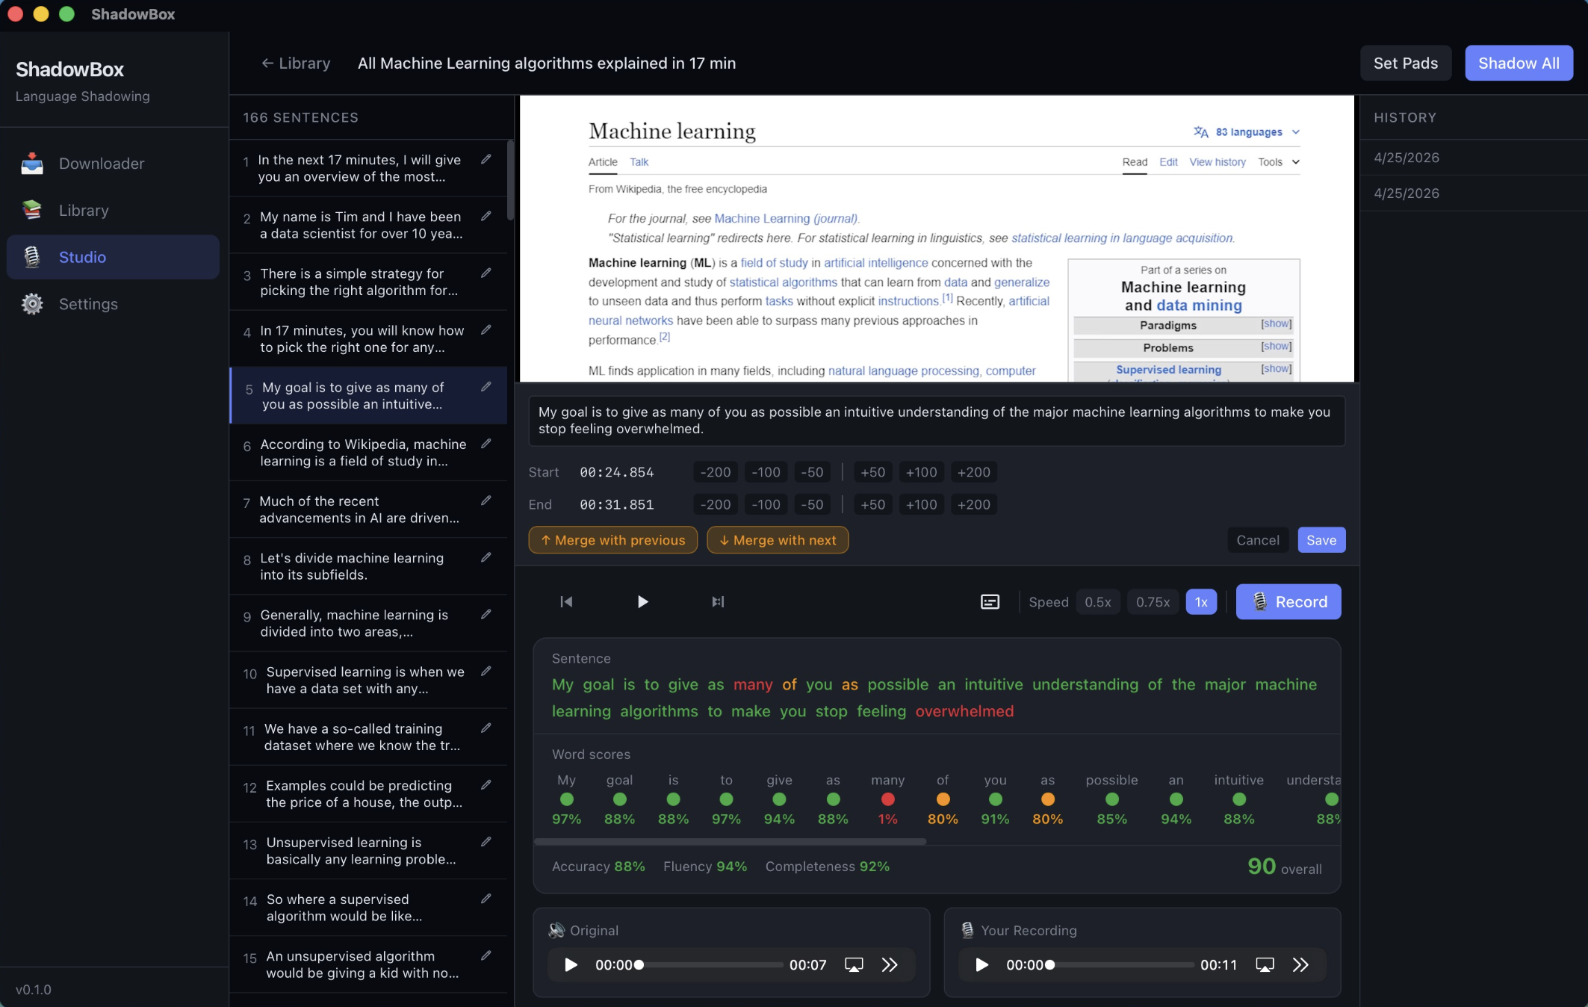Set playback speed to 0.75x

1153,602
